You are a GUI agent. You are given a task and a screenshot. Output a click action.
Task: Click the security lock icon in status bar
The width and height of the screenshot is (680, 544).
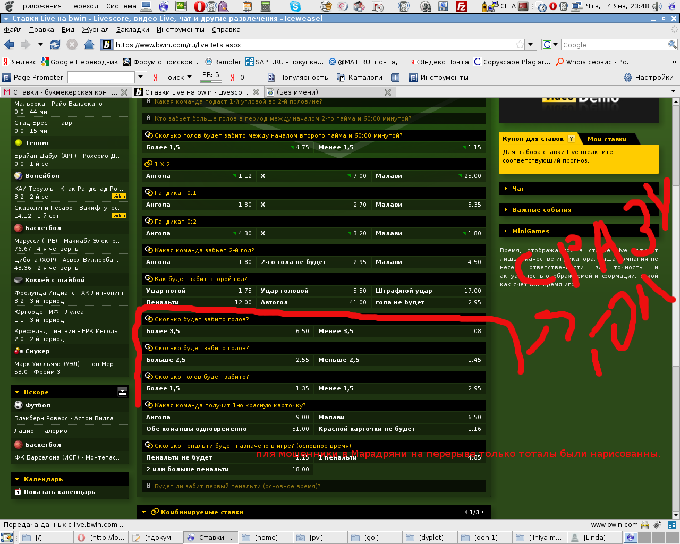coord(645,524)
